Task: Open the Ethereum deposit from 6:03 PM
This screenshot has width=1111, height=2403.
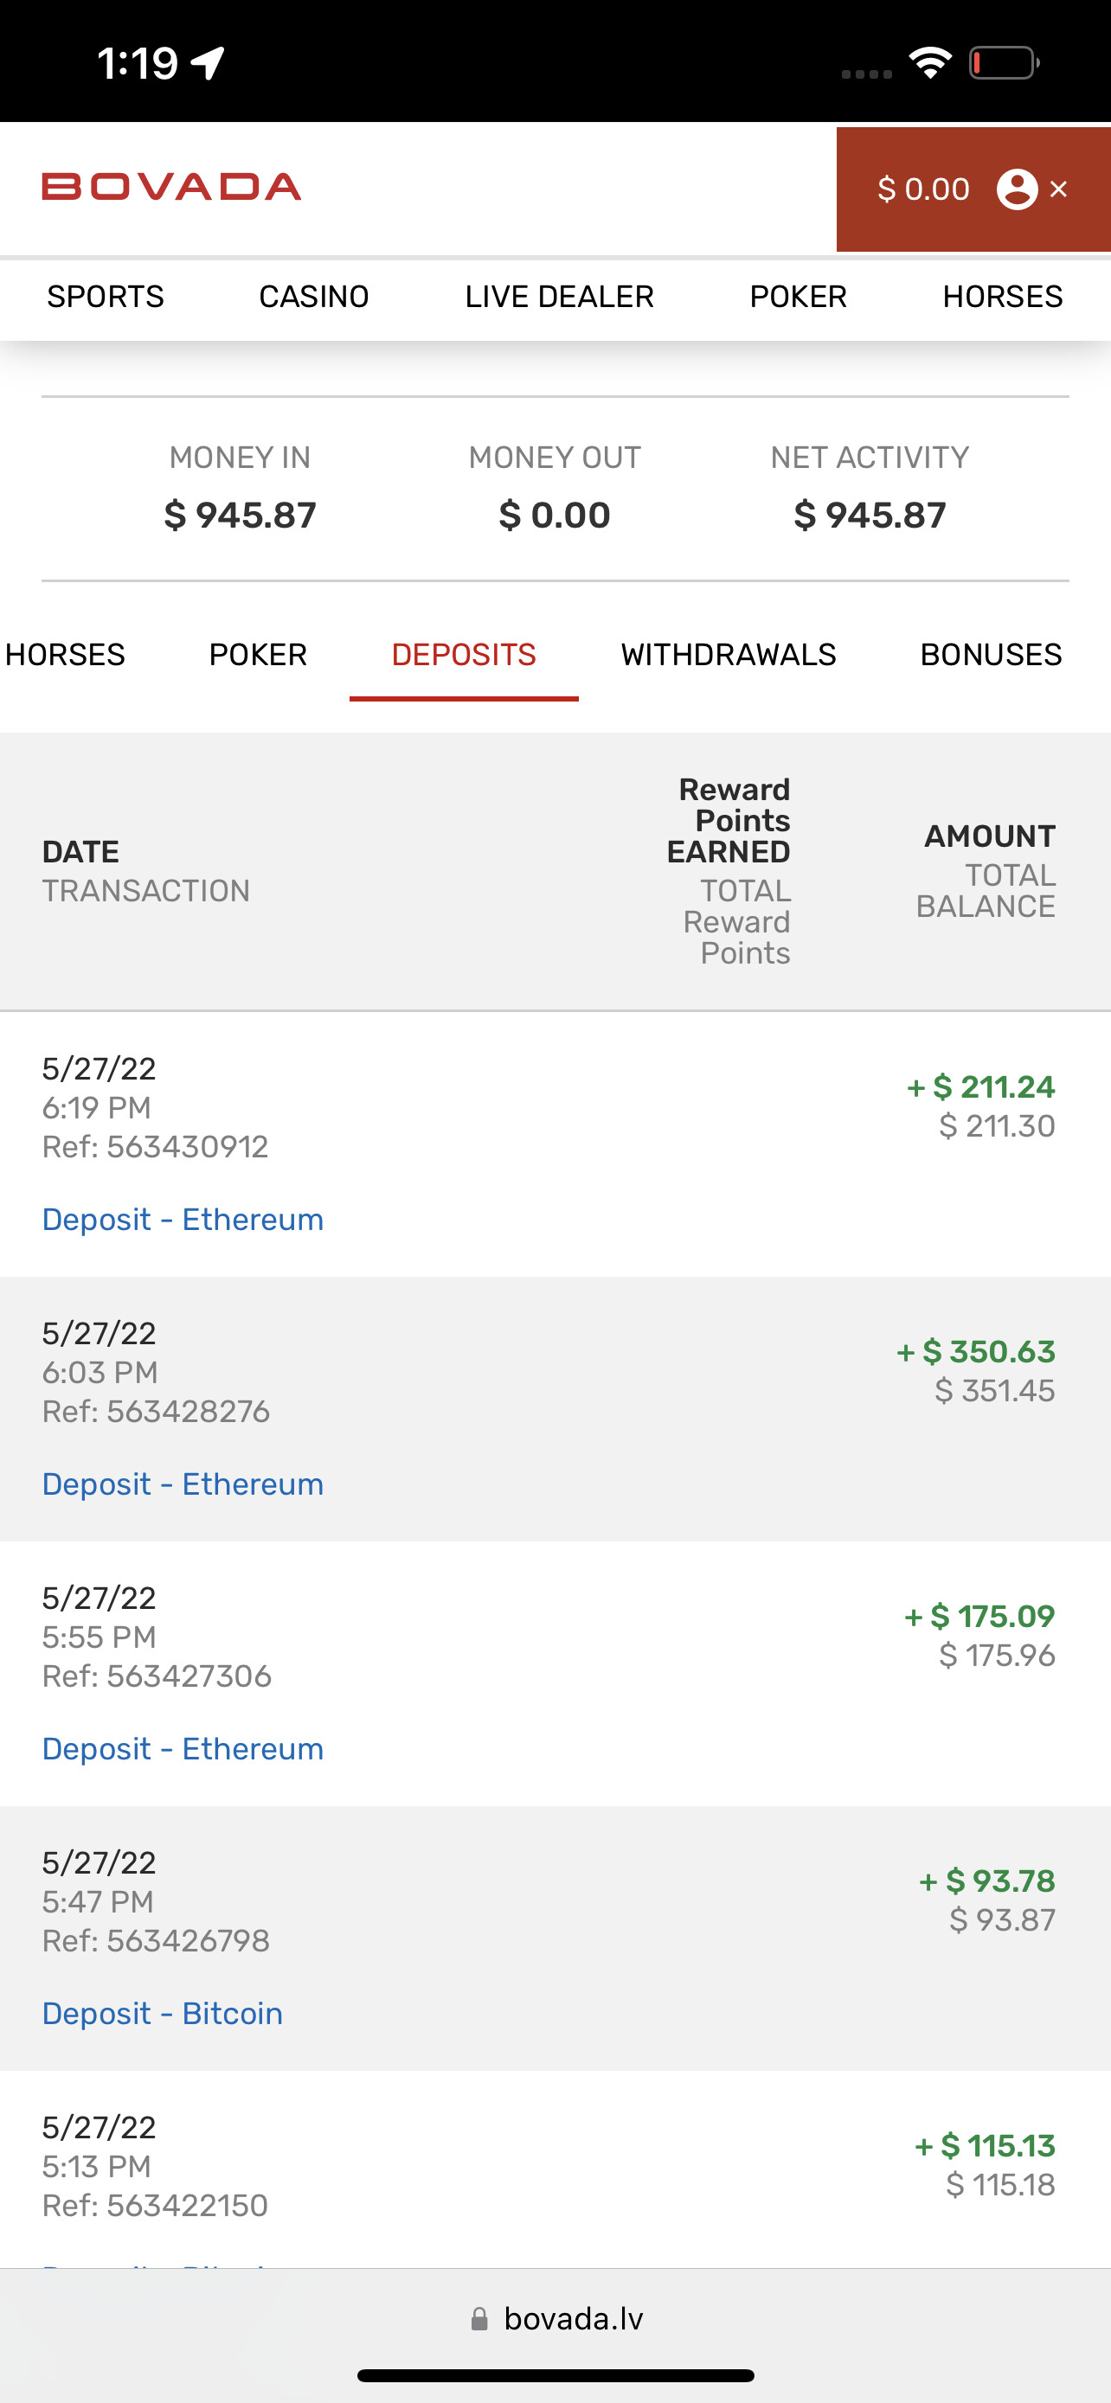Action: [183, 1484]
